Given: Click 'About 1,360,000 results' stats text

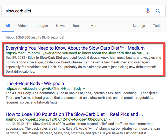Looking at the screenshot, I should (35, 38).
